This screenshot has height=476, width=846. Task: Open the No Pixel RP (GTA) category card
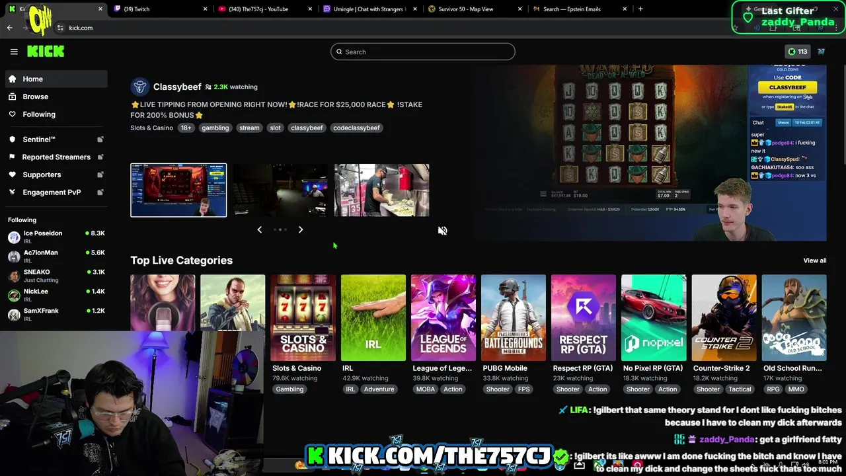(x=654, y=318)
